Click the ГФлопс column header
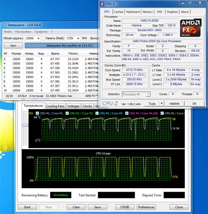Screen dimensions: 208x214 [x=73, y=53]
